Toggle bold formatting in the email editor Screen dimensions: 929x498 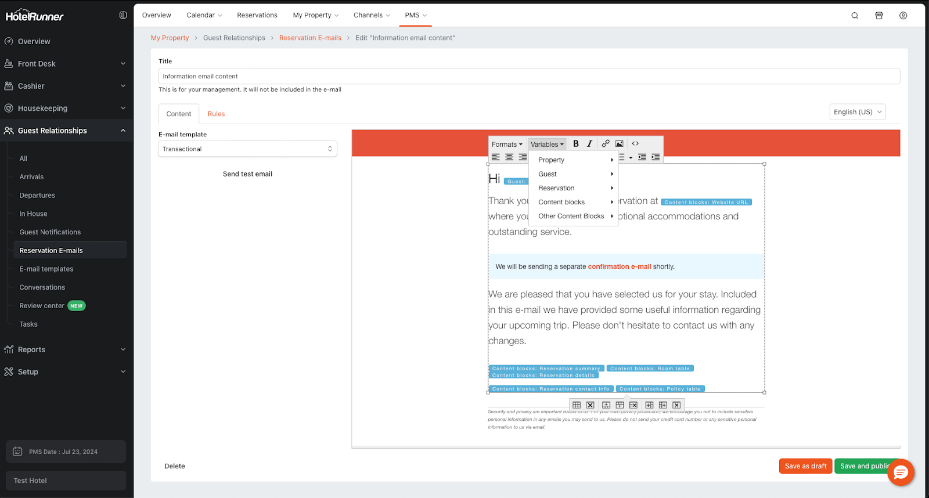[x=575, y=144]
